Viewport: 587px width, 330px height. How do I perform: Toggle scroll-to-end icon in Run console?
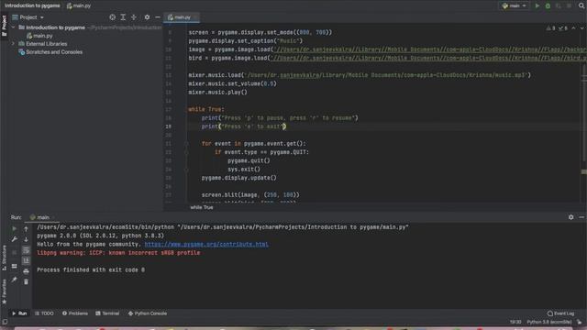[26, 260]
